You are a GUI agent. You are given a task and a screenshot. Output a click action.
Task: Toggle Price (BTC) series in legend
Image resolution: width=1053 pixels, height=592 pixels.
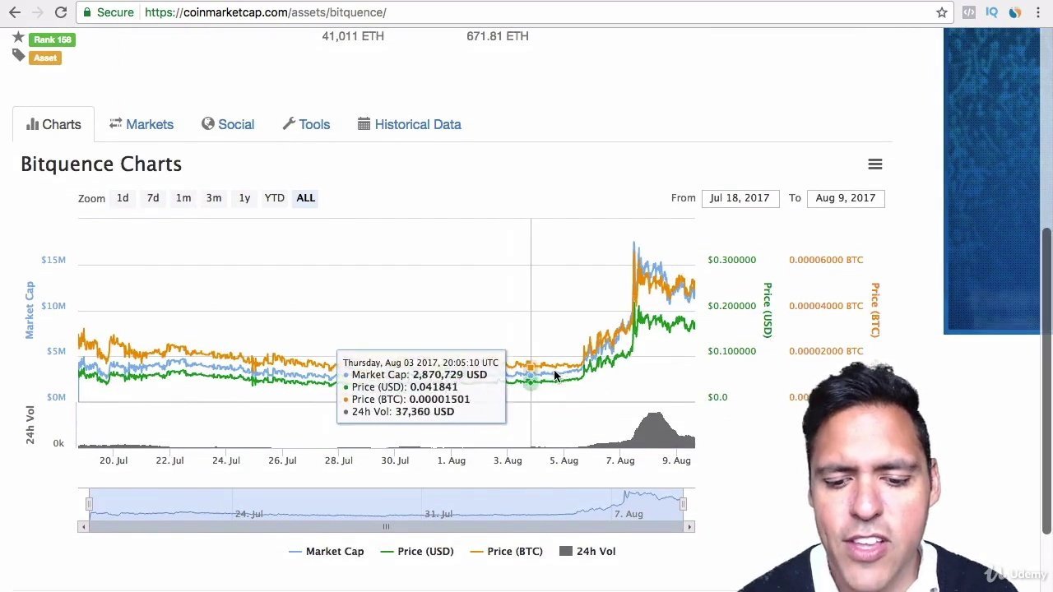507,551
